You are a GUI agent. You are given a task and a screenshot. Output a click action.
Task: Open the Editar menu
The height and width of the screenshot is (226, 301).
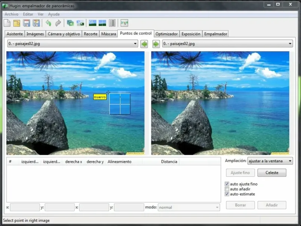(28, 14)
